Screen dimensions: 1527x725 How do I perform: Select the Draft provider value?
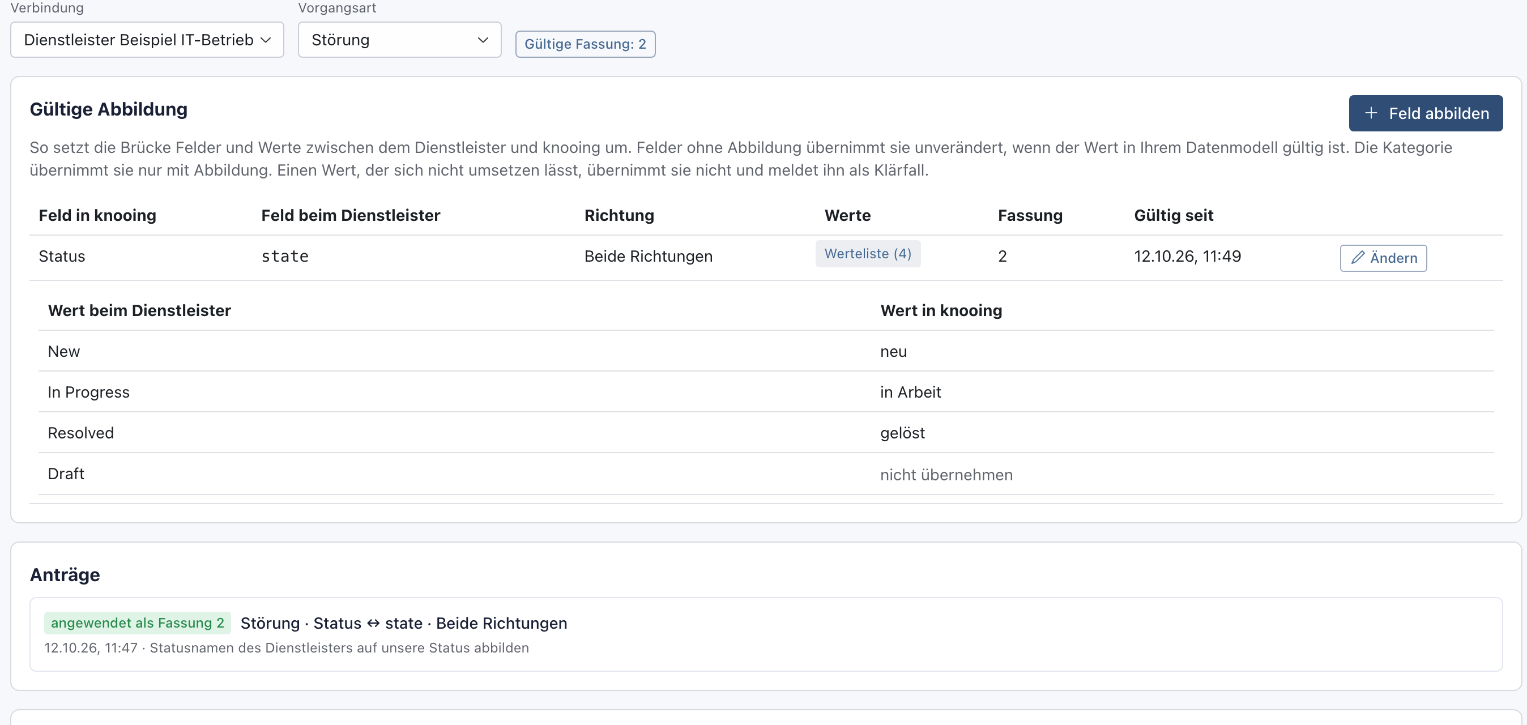click(66, 474)
